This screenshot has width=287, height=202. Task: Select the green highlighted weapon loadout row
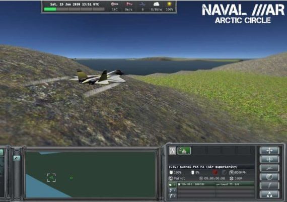(216, 184)
